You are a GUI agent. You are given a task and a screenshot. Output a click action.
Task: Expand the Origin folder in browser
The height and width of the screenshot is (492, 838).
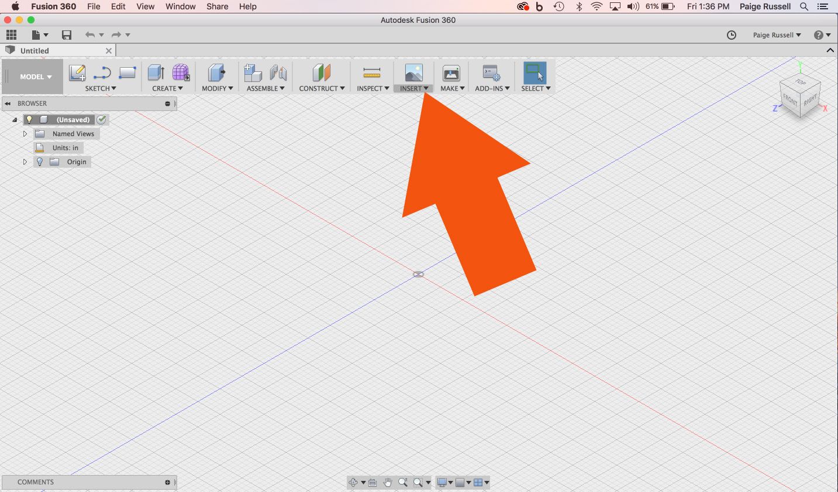[25, 162]
